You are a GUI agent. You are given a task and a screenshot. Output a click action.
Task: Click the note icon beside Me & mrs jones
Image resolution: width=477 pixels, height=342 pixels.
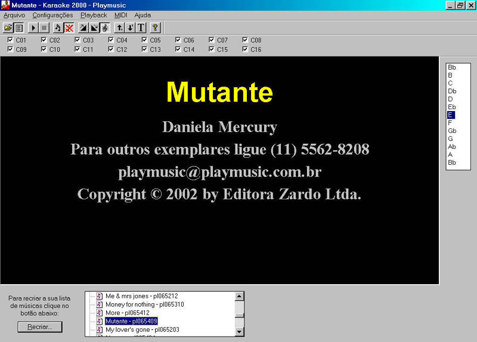(x=100, y=295)
